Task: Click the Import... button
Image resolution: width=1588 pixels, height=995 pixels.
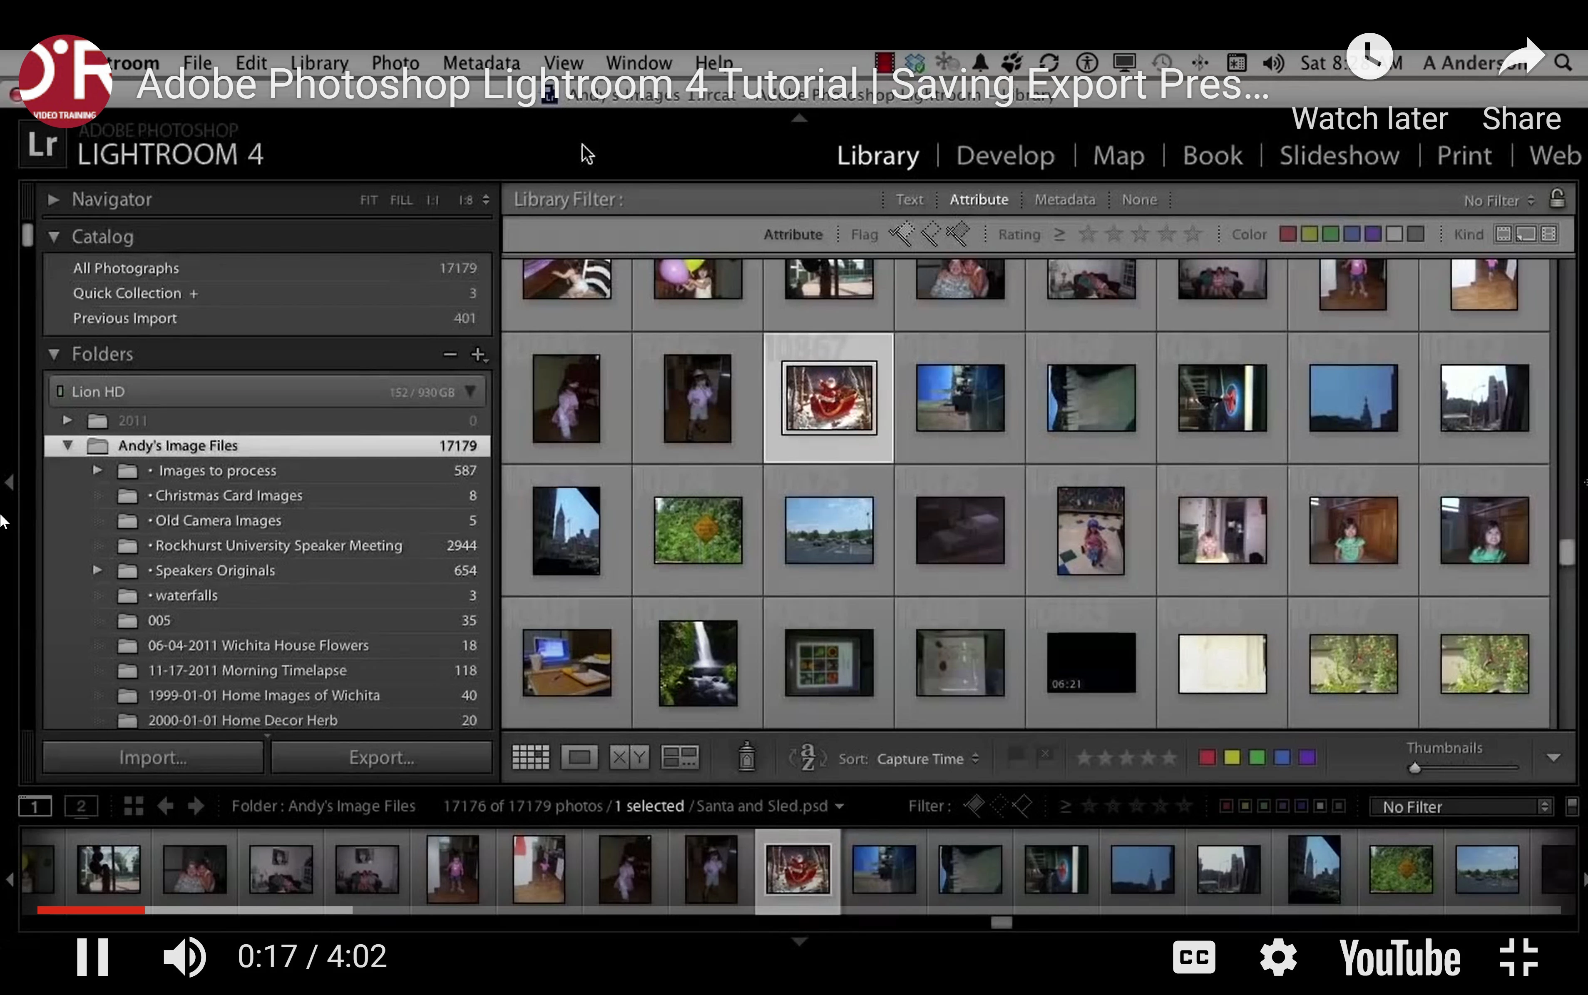Action: point(153,757)
